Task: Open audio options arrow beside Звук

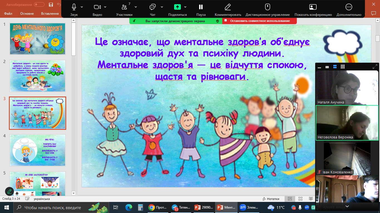Action: pyautogui.click(x=82, y=7)
